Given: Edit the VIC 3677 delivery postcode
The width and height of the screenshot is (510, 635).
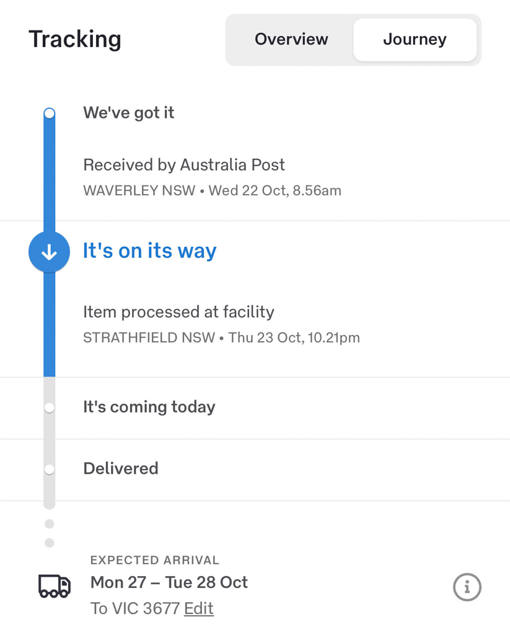Looking at the screenshot, I should pos(198,608).
